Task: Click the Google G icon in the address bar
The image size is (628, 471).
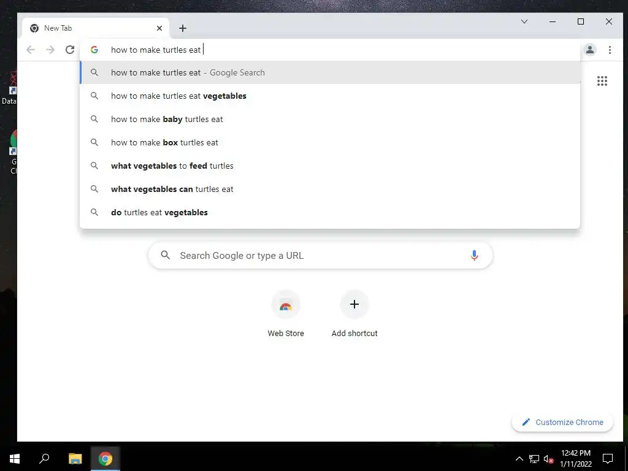Action: tap(94, 50)
